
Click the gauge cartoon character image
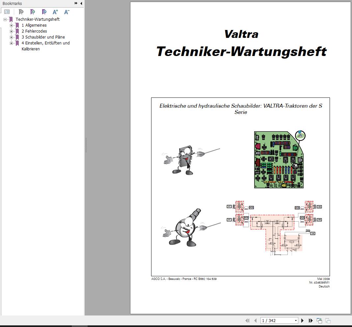pyautogui.click(x=191, y=228)
